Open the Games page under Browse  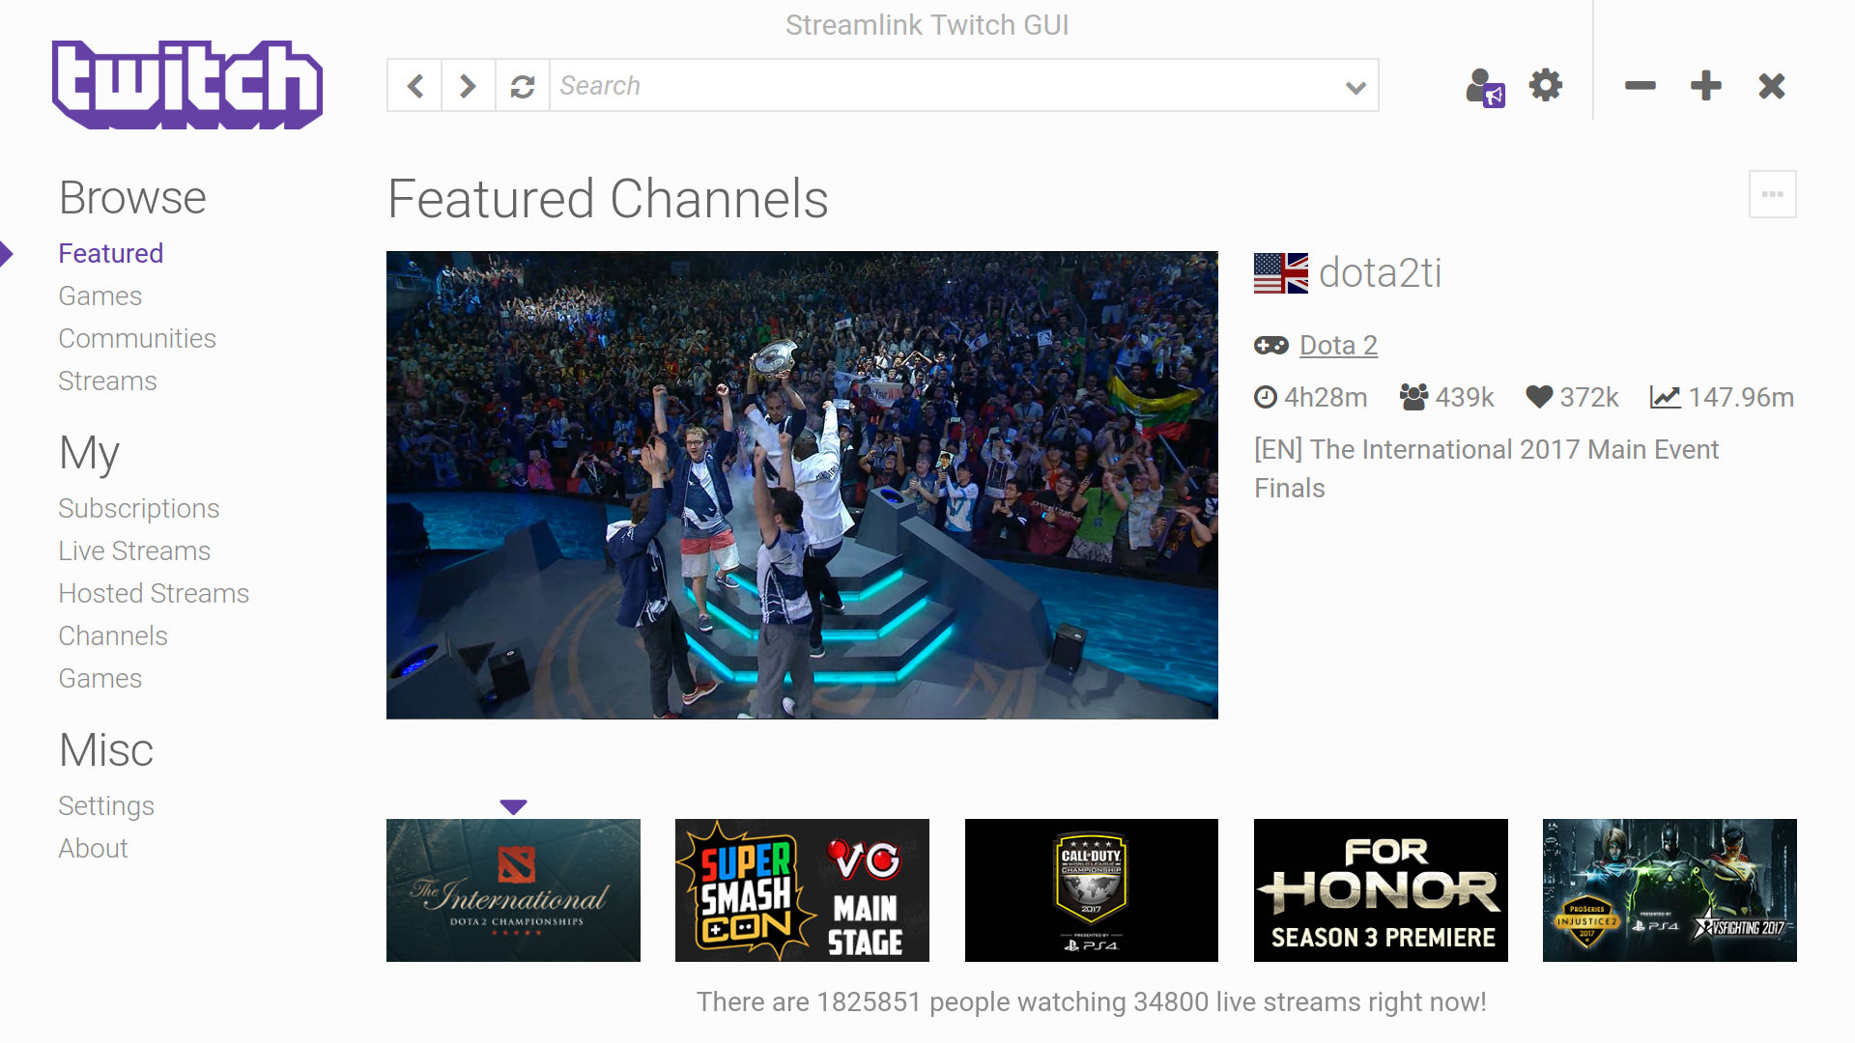pos(100,296)
